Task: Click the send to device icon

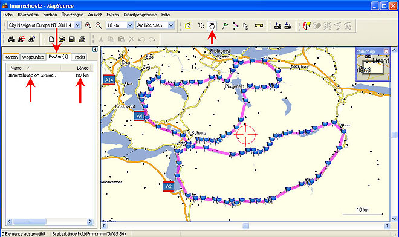Action: [x=277, y=26]
